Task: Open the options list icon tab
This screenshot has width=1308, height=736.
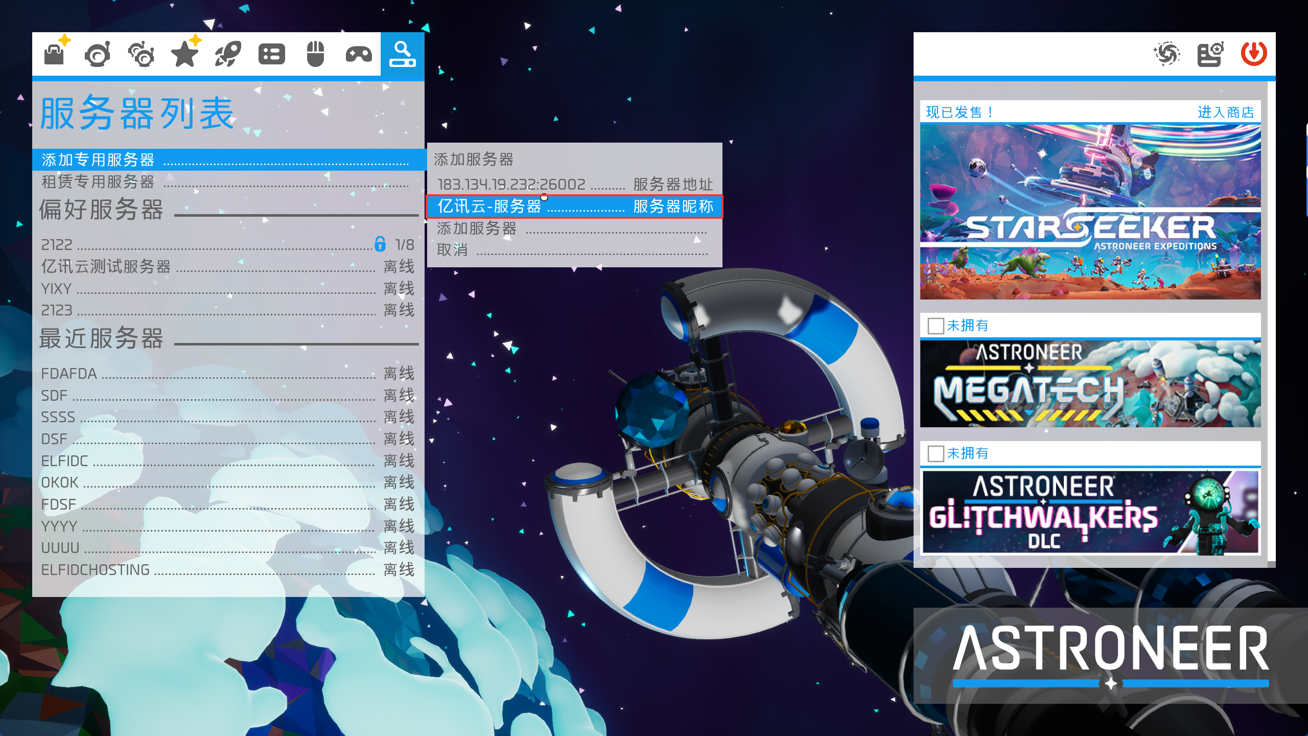Action: pos(272,54)
